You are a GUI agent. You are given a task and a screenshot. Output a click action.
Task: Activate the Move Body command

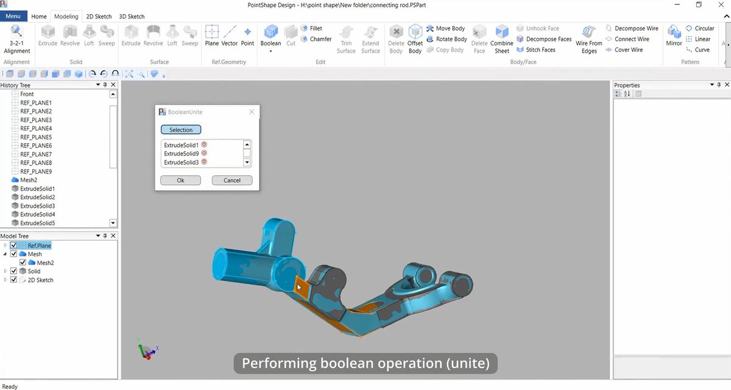pos(445,29)
